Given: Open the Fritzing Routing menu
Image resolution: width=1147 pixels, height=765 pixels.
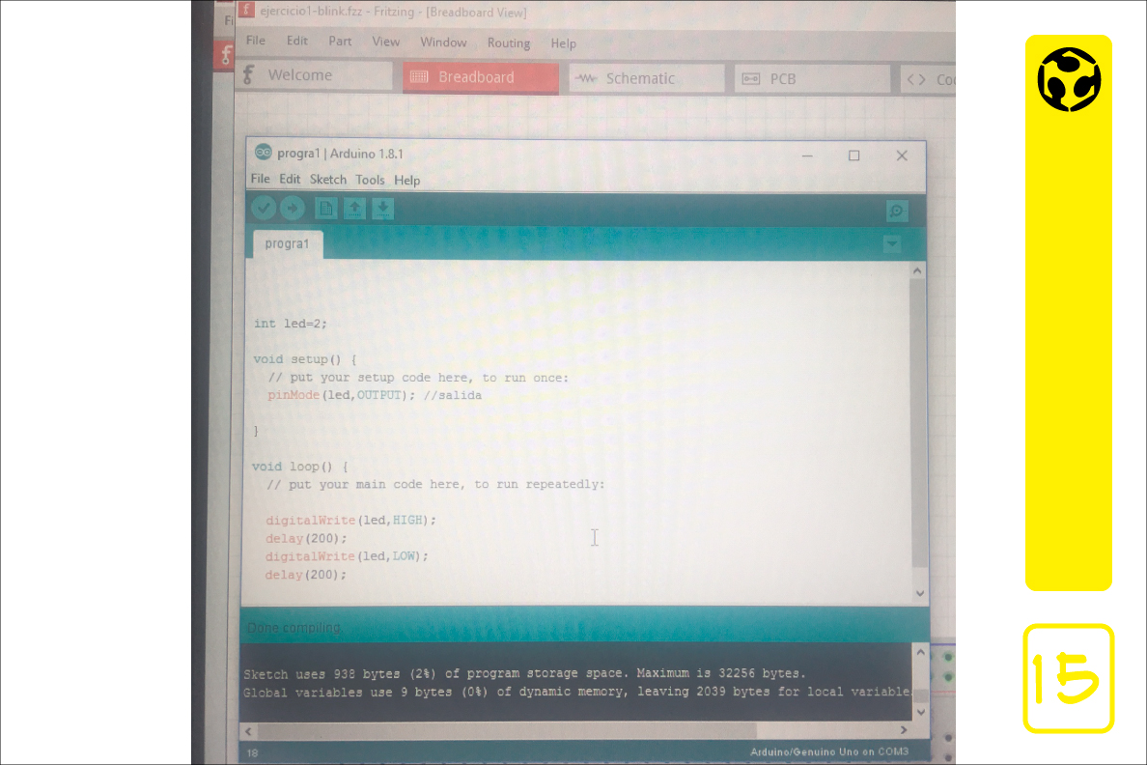Looking at the screenshot, I should point(509,43).
